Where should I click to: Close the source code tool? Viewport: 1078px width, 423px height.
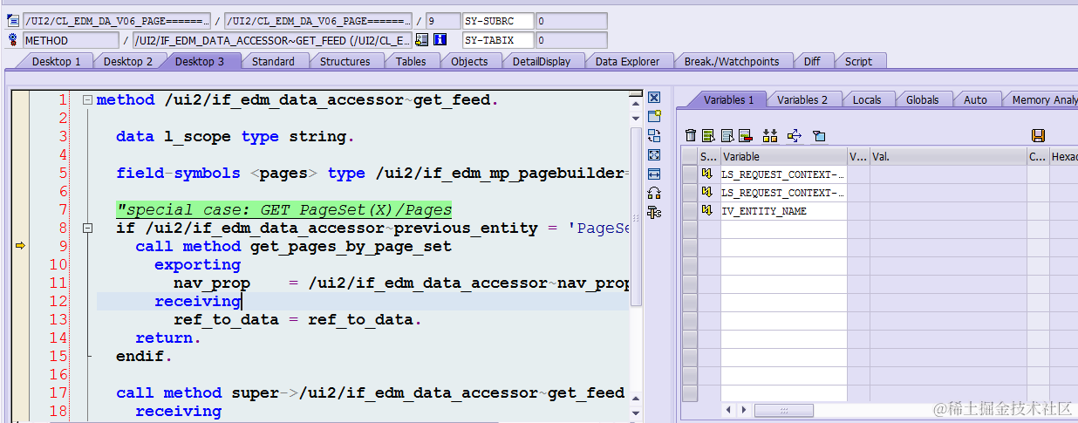(x=655, y=98)
